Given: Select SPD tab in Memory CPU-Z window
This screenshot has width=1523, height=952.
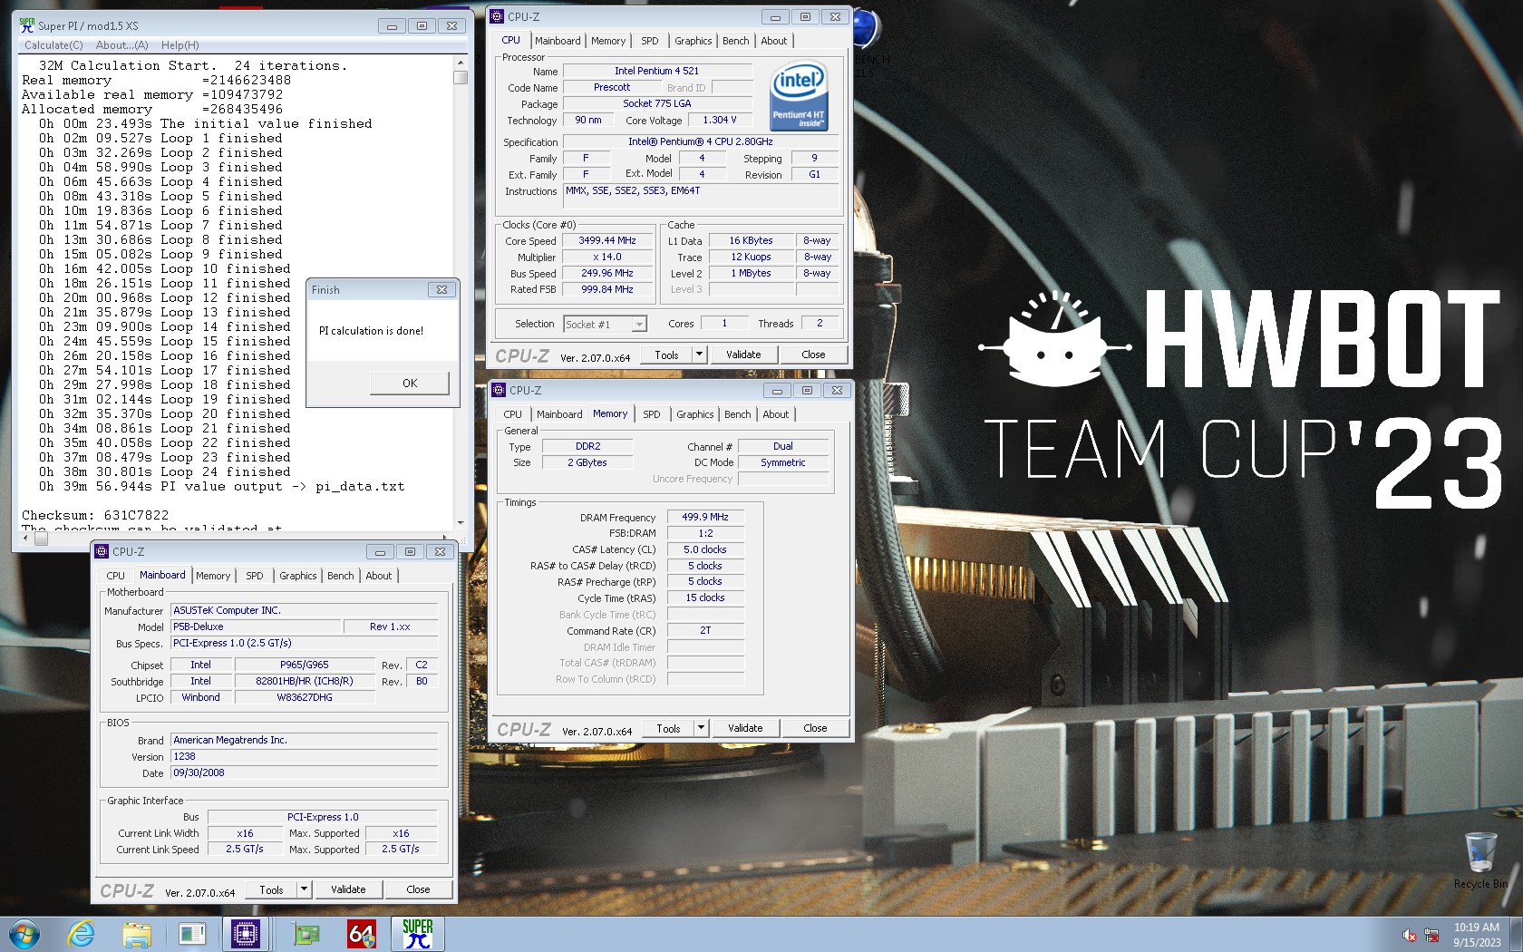Looking at the screenshot, I should coord(652,414).
